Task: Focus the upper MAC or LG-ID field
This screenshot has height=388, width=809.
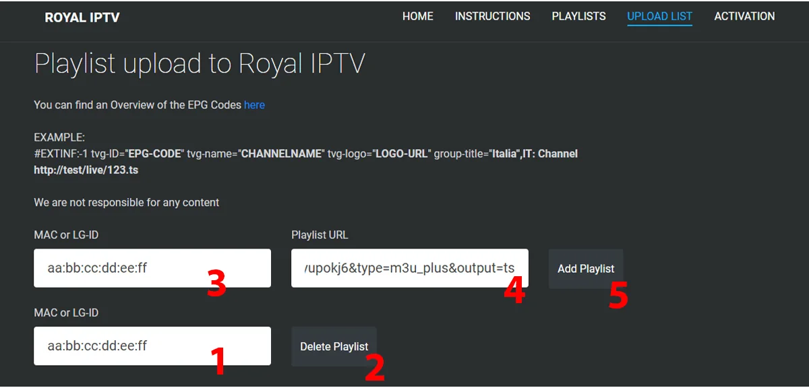Action: pos(152,268)
